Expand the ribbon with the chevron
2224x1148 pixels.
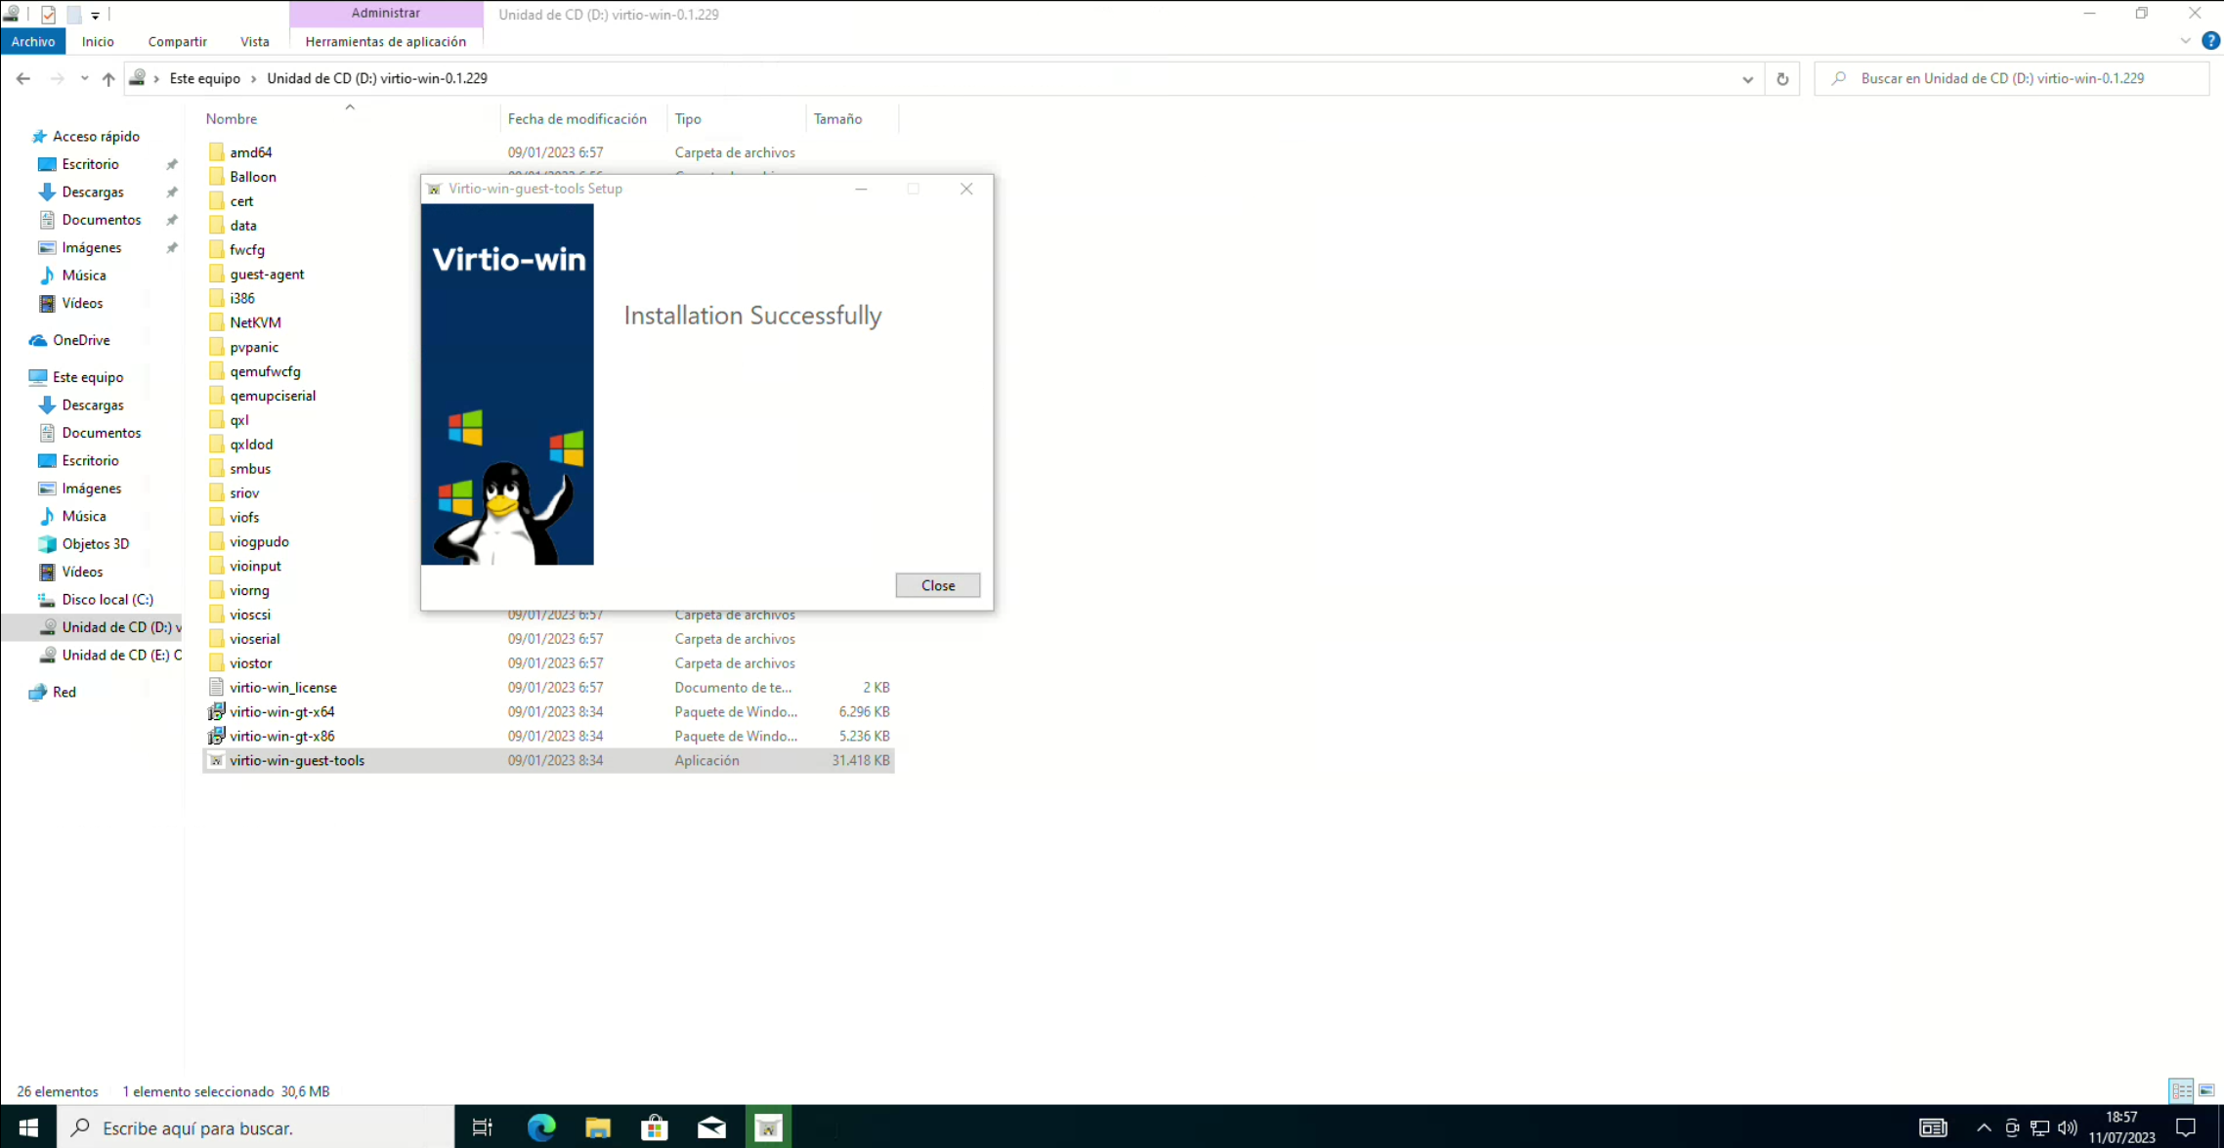[2185, 41]
